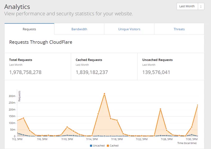Screen dimensions: 211x149
Task: Click the 50m y-axis label
Action: [x=13, y=130]
